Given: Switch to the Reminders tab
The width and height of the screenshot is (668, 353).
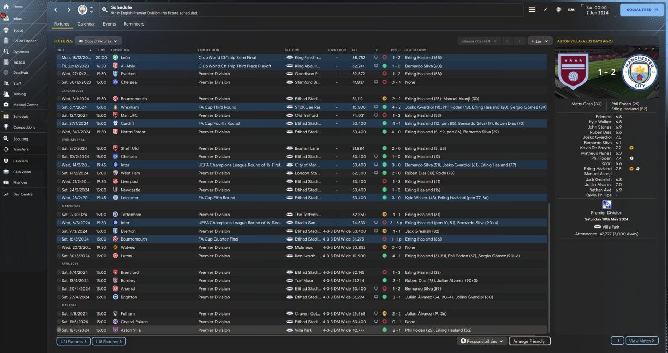Looking at the screenshot, I should pos(134,24).
